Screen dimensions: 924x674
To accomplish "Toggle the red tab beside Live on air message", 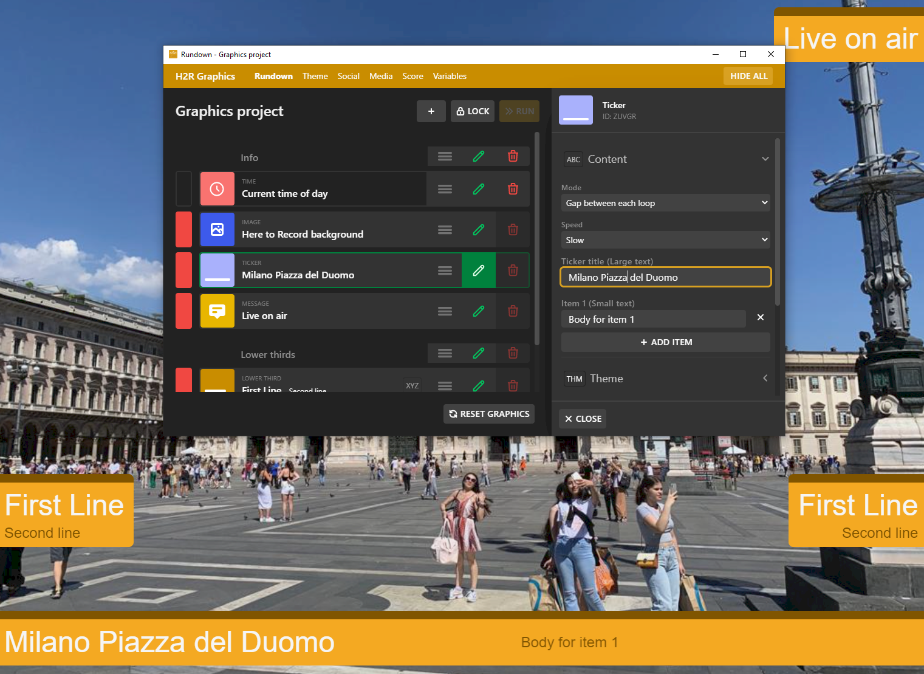I will coord(183,311).
